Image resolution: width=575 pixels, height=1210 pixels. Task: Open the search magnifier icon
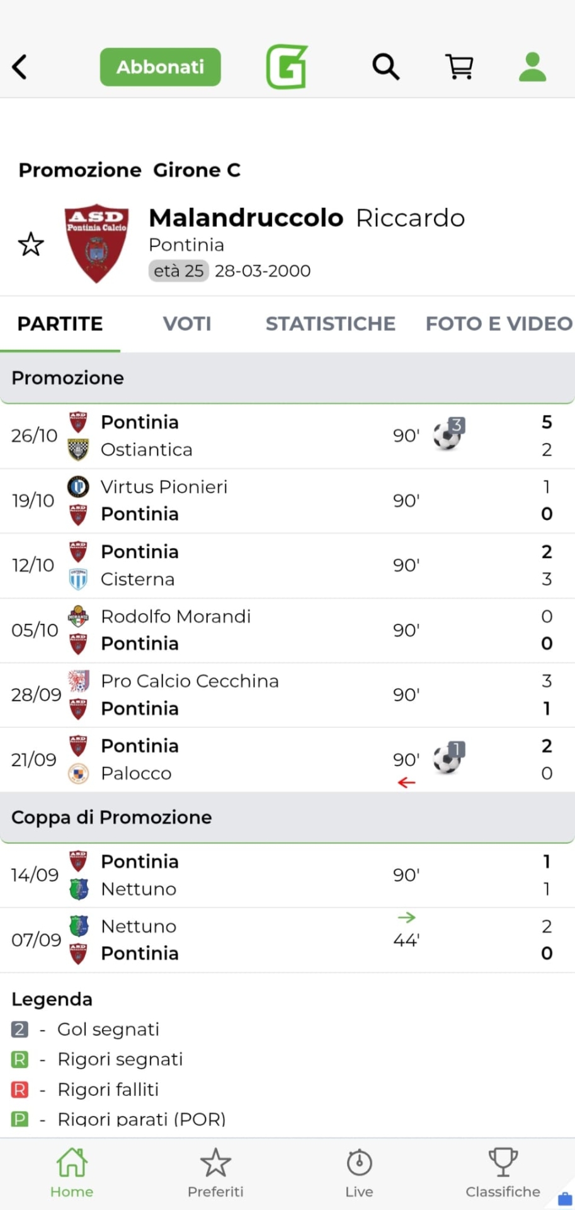[x=385, y=66]
